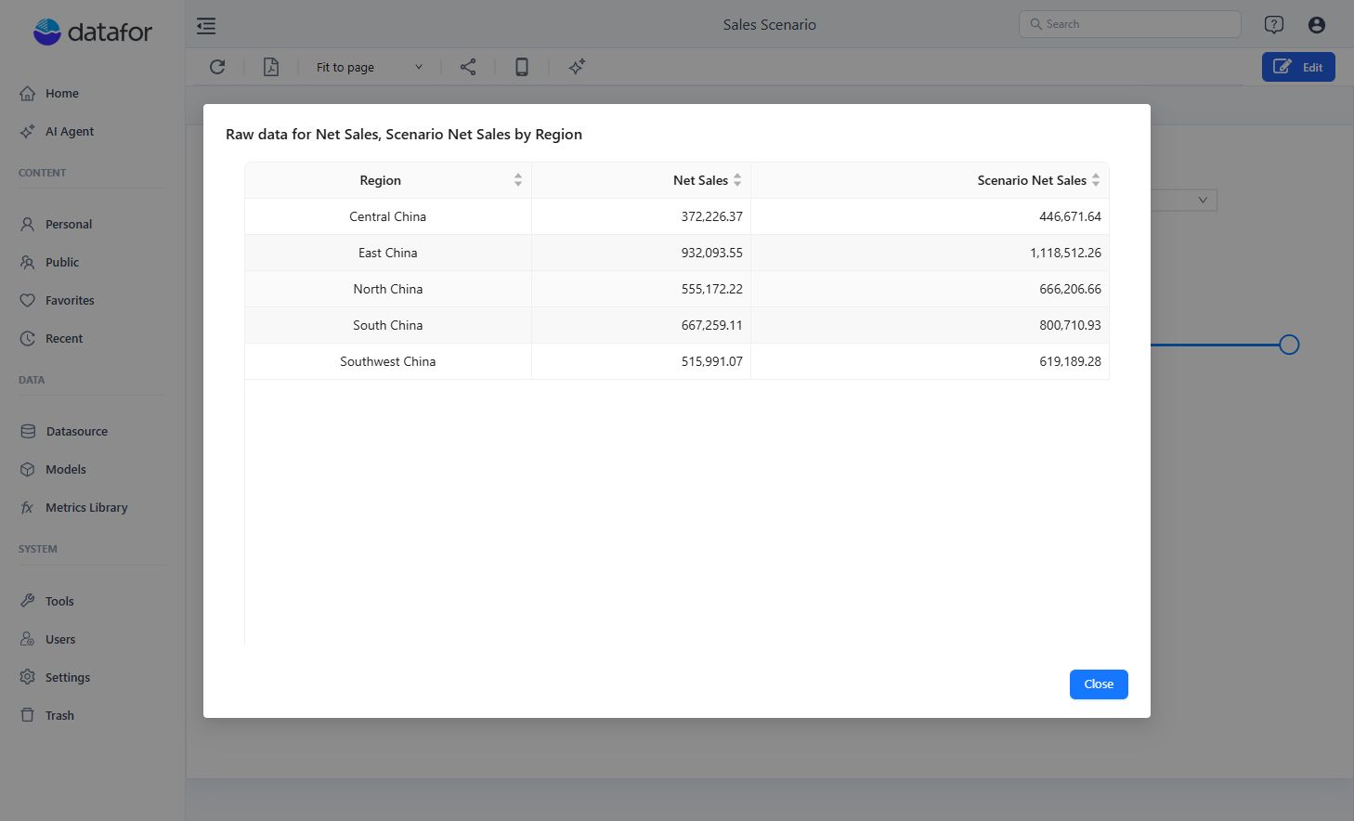The image size is (1354, 821).
Task: Select the Central China cell
Action: coord(388,216)
